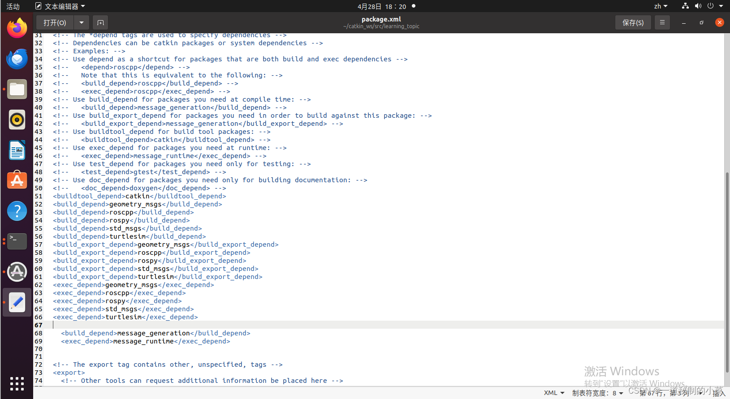This screenshot has width=730, height=399.
Task: Show Applications grid icon
Action: tap(17, 383)
